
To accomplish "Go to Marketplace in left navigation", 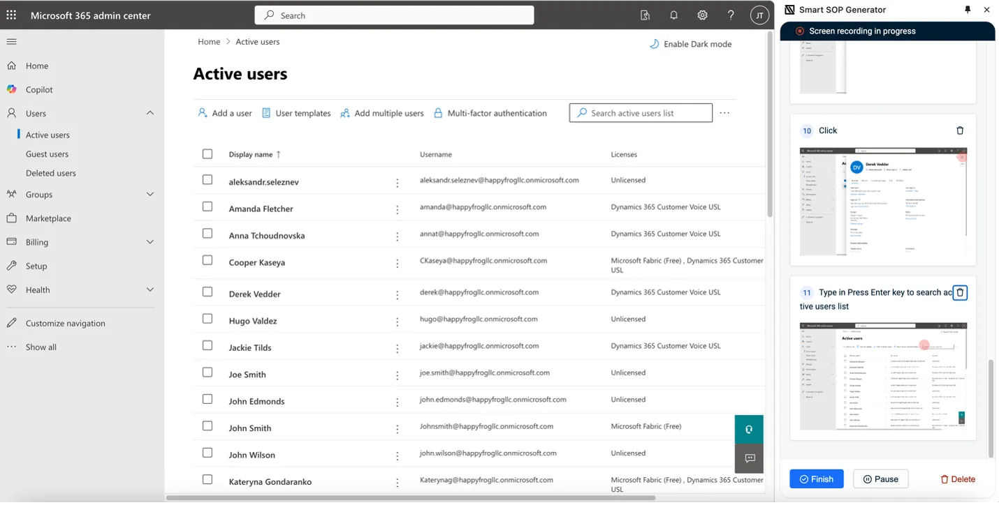I will tap(48, 218).
